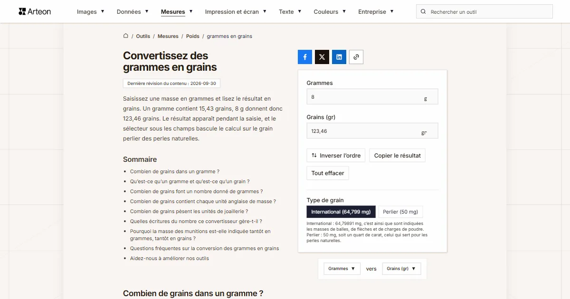Copy the result with Copier le résultat

(398, 156)
